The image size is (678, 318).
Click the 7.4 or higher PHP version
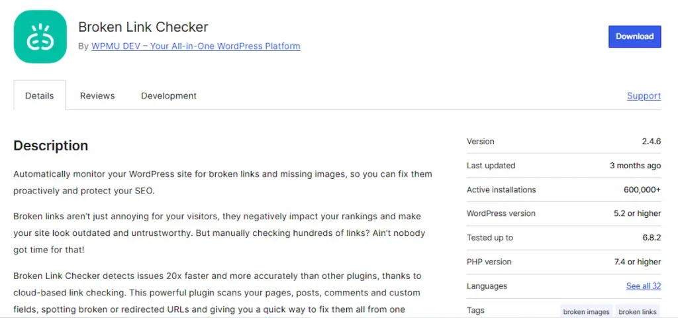pos(638,262)
